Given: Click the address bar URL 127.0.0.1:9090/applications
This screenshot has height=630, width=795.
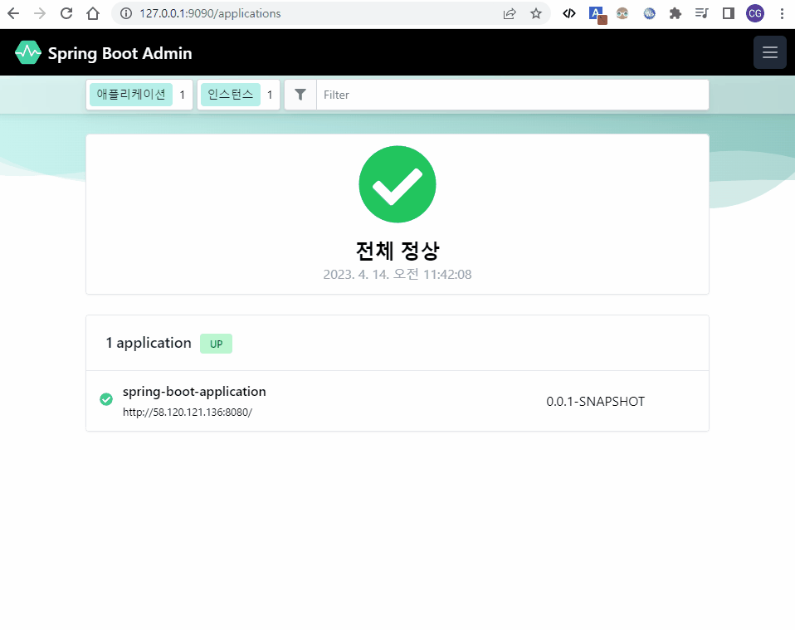Looking at the screenshot, I should pos(210,13).
